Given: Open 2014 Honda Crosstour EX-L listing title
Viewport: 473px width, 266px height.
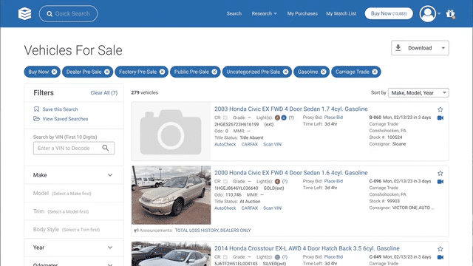Looking at the screenshot, I should click(x=307, y=248).
